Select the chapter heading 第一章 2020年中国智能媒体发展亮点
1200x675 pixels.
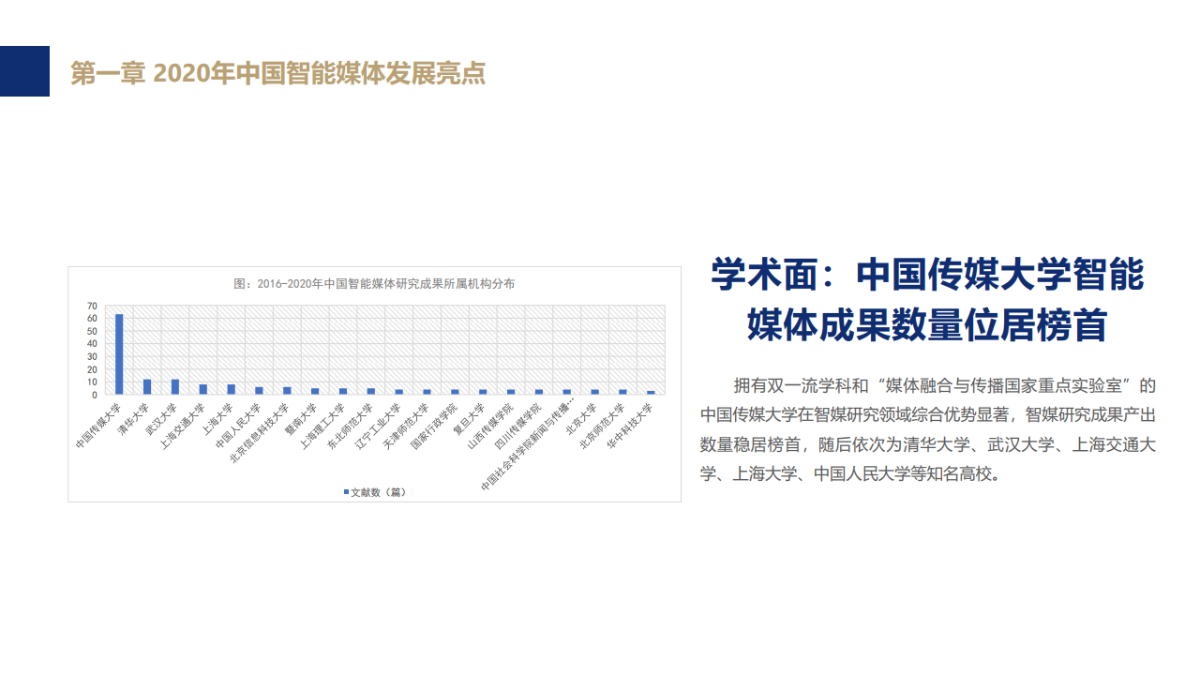point(278,73)
